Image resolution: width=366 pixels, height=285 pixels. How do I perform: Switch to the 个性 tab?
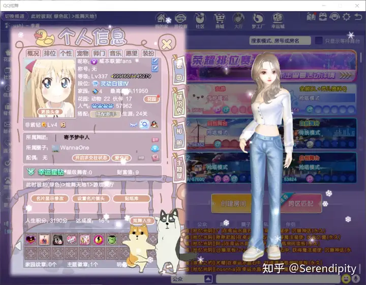66,53
